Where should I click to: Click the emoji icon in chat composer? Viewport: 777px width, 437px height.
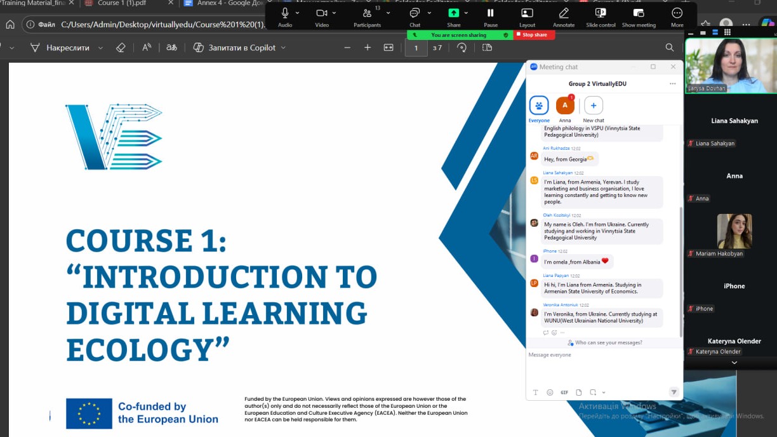click(x=550, y=393)
